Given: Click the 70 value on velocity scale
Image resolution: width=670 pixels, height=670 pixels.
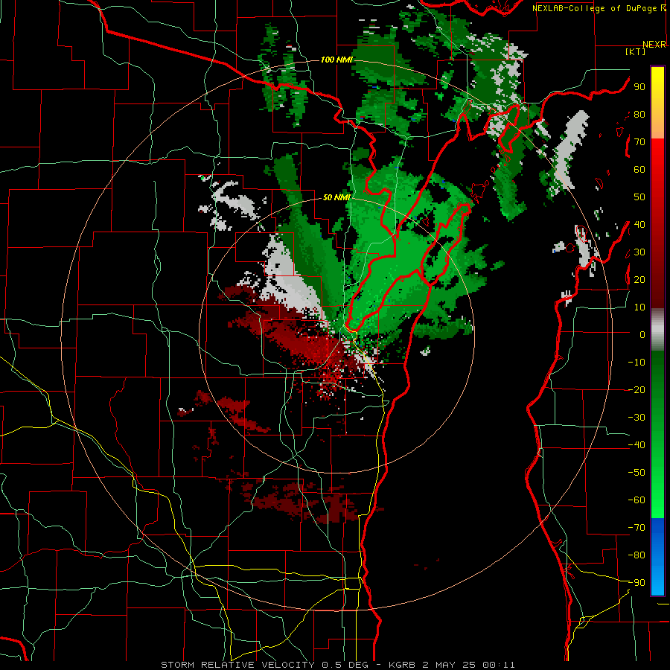Looking at the screenshot, I should (x=639, y=142).
